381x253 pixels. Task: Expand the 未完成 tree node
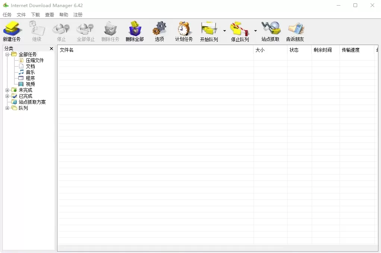(x=7, y=90)
